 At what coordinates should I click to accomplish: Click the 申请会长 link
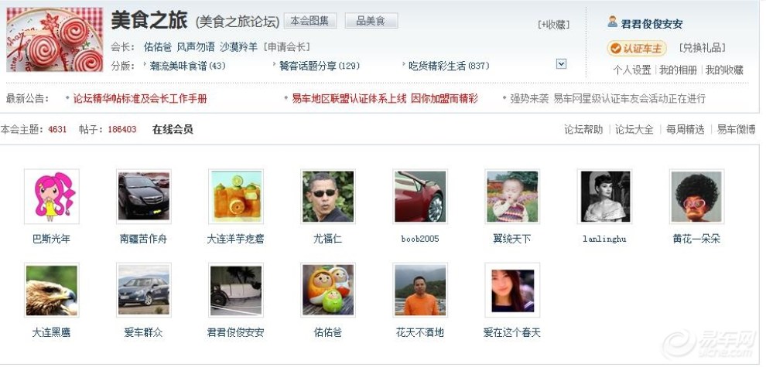[286, 47]
